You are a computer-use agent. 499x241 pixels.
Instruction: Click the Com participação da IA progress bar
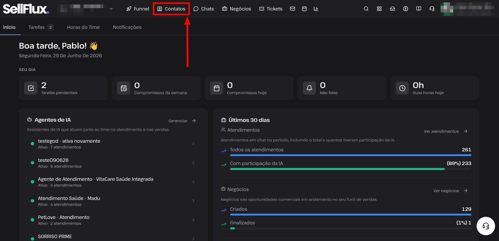(x=350, y=169)
